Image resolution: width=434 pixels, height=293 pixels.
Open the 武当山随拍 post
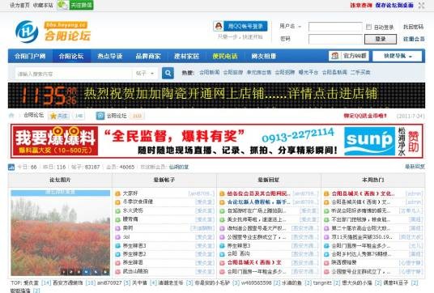click(x=135, y=271)
